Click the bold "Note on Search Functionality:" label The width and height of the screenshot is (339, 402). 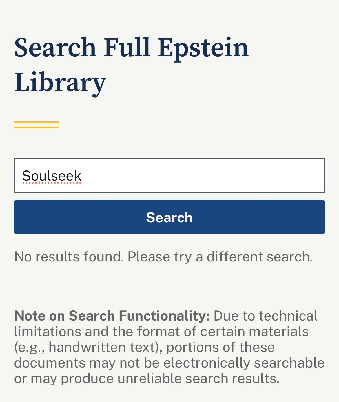(x=112, y=316)
